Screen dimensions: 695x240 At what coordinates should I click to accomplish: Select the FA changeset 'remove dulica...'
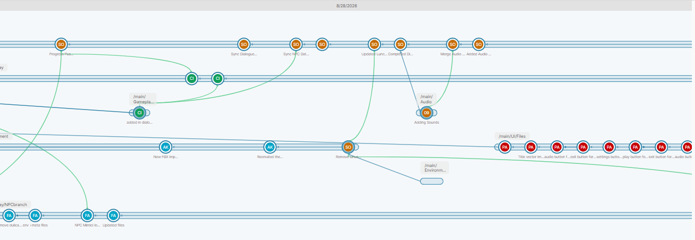point(9,215)
